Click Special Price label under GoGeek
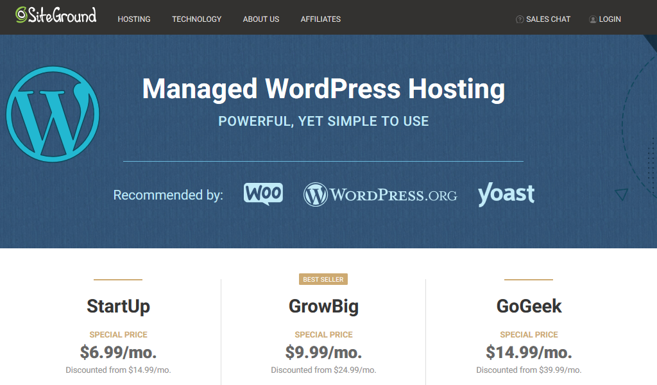The height and width of the screenshot is (385, 657). (529, 335)
